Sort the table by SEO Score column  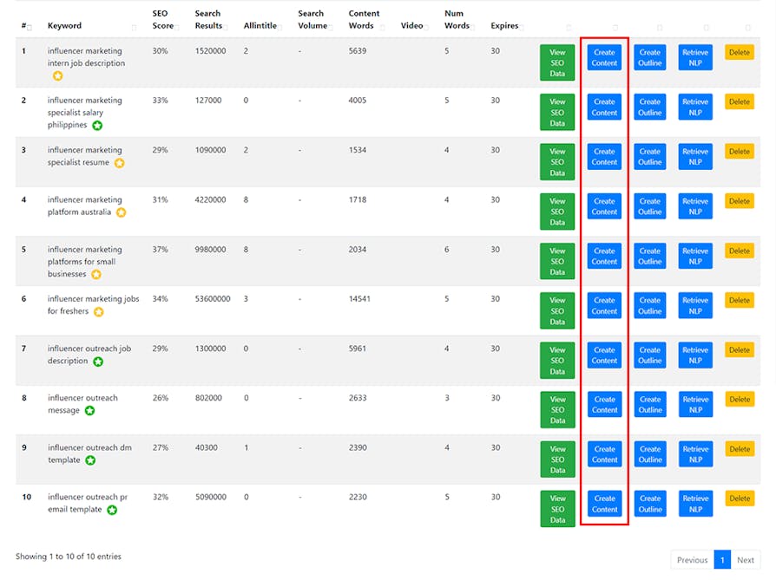pyautogui.click(x=162, y=20)
